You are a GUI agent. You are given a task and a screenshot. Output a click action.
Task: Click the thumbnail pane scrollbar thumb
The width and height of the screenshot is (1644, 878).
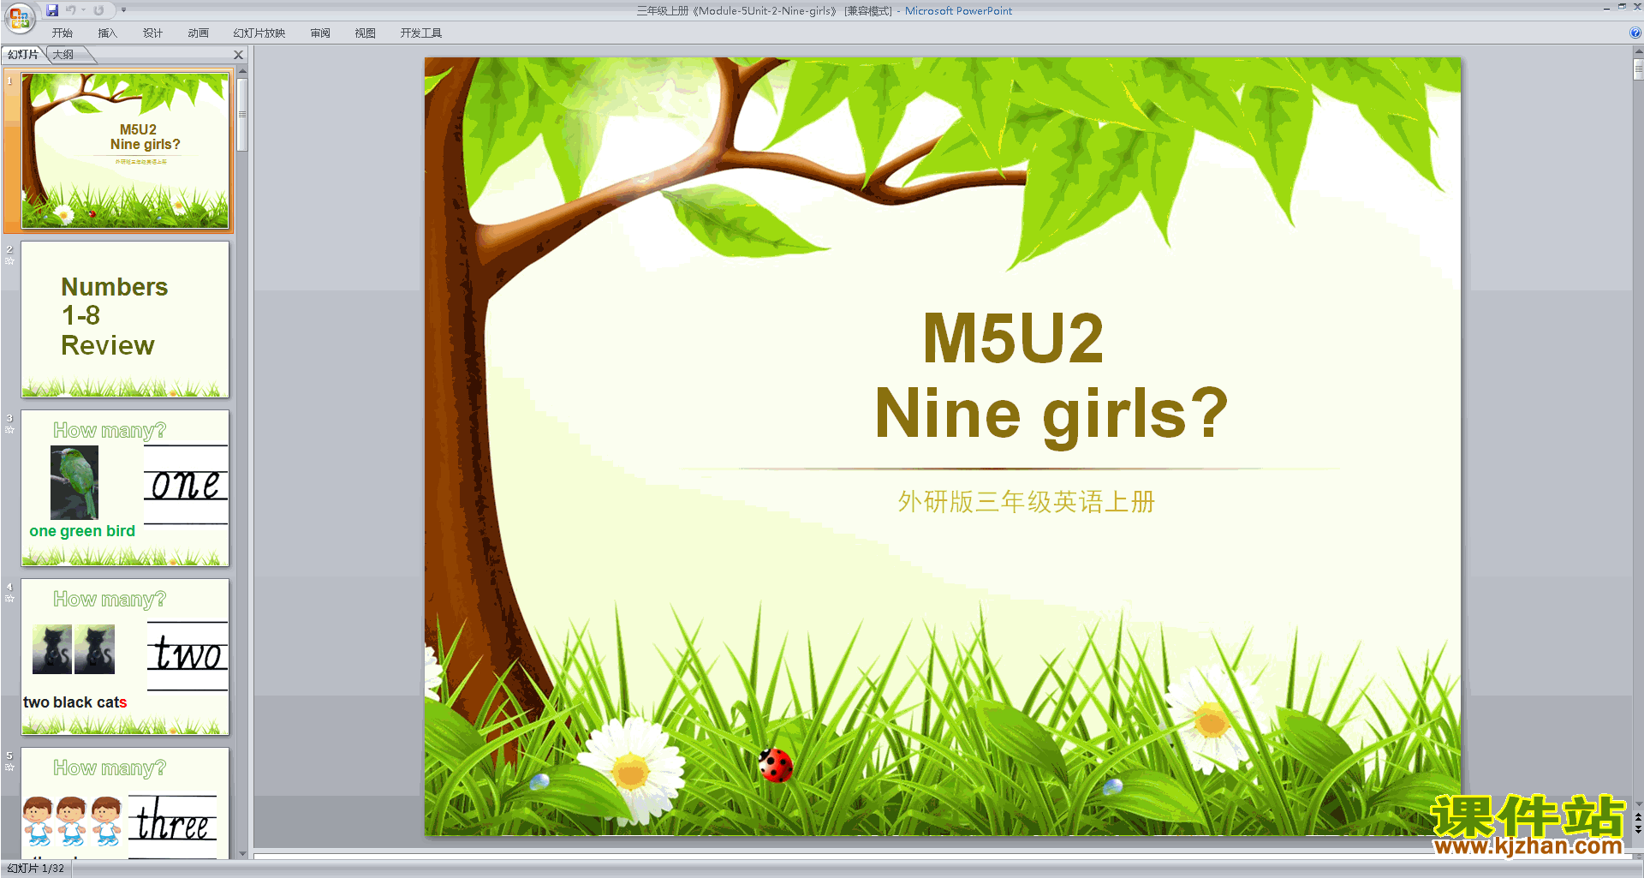pyautogui.click(x=242, y=115)
